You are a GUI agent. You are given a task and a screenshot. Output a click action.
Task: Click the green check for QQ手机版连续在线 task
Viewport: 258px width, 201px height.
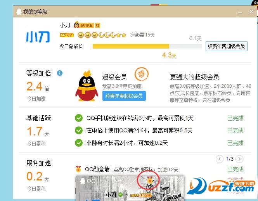click(x=79, y=118)
